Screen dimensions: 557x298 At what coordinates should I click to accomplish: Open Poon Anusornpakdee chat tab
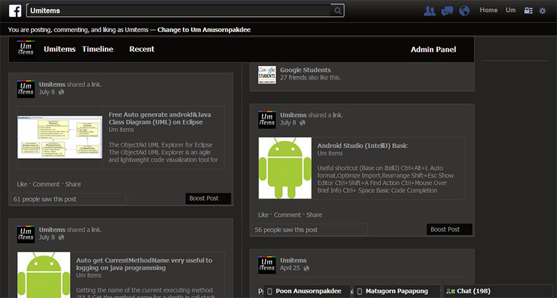tap(307, 291)
